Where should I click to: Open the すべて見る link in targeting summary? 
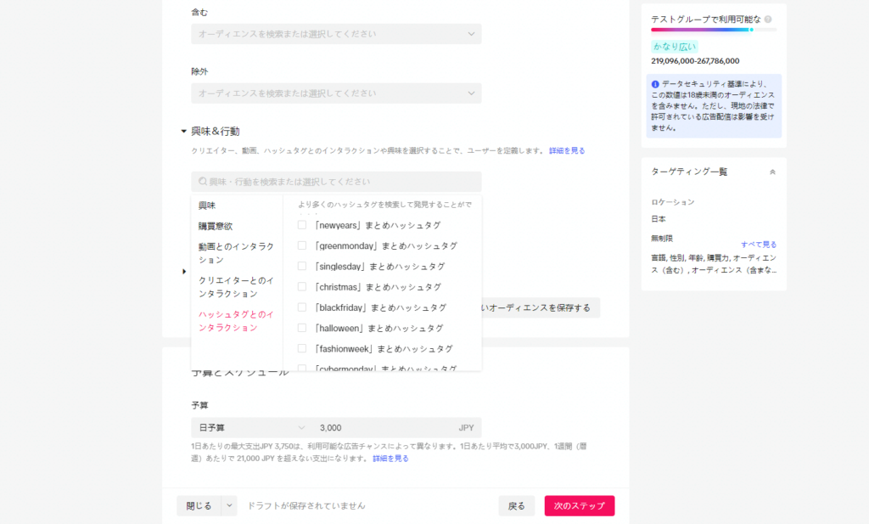click(758, 244)
